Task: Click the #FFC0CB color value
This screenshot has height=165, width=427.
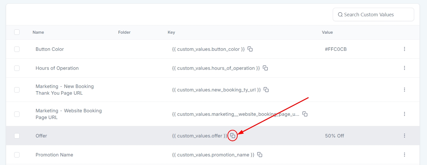Action: (336, 49)
